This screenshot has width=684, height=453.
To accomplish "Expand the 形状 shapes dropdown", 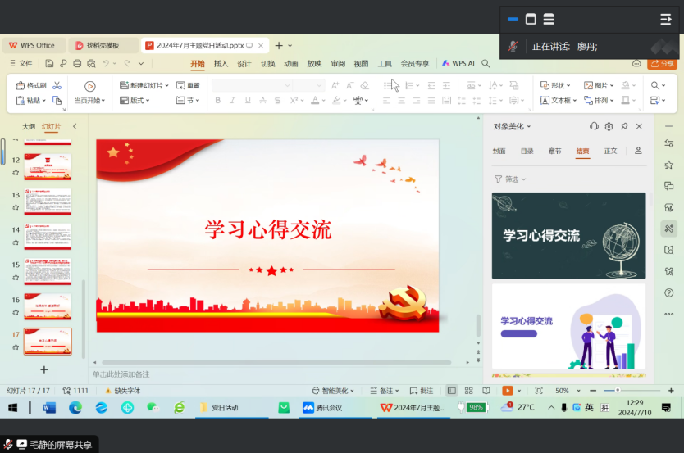I will coord(558,85).
